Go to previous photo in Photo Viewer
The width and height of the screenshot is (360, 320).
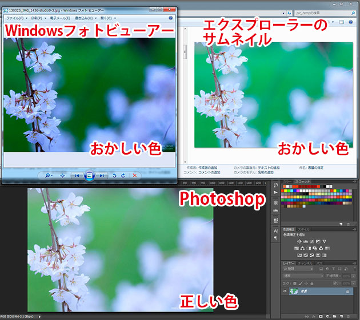click(x=77, y=176)
